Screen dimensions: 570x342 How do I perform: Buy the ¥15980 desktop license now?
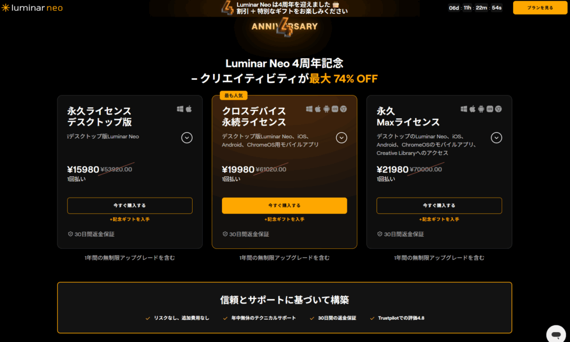(x=130, y=205)
